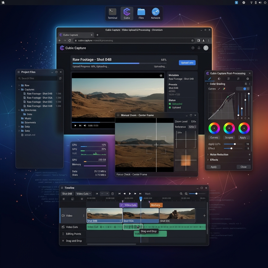Toggle fullscreen icon on the video preview
This screenshot has width=268, height=268.
[x=161, y=76]
